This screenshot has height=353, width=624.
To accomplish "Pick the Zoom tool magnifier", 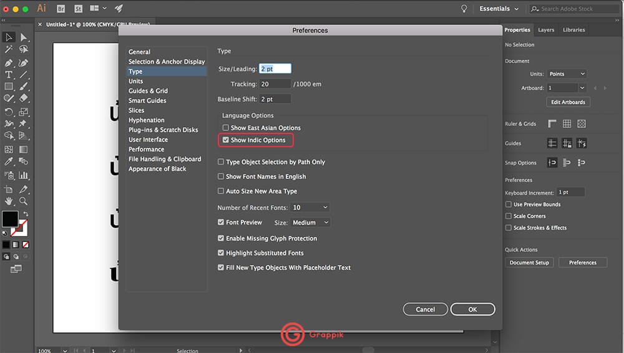I will [23, 201].
